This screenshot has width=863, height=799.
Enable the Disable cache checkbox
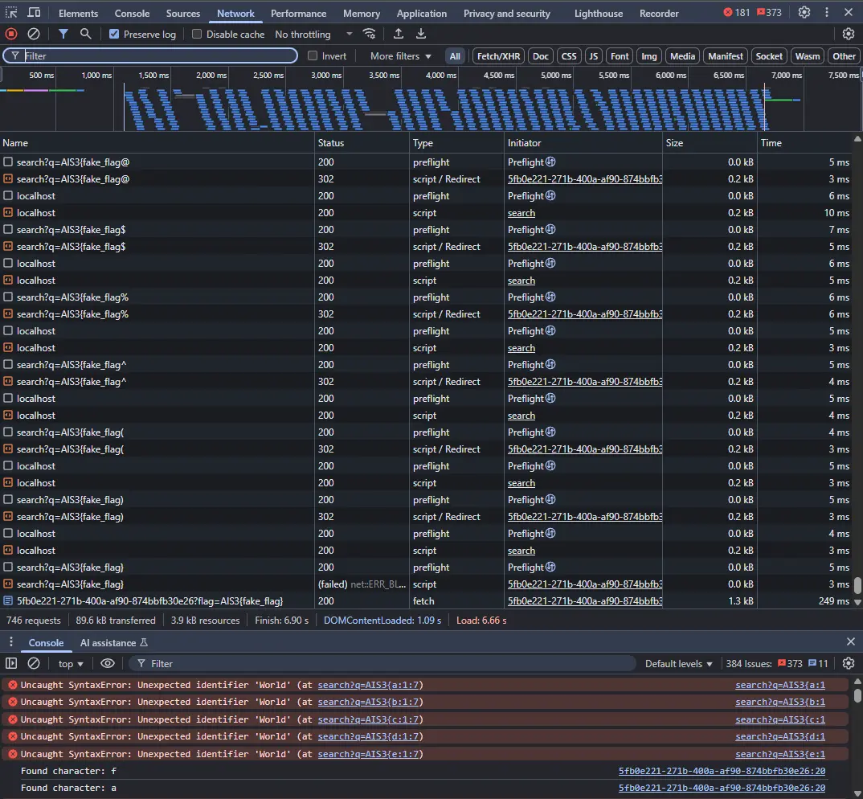tap(197, 34)
